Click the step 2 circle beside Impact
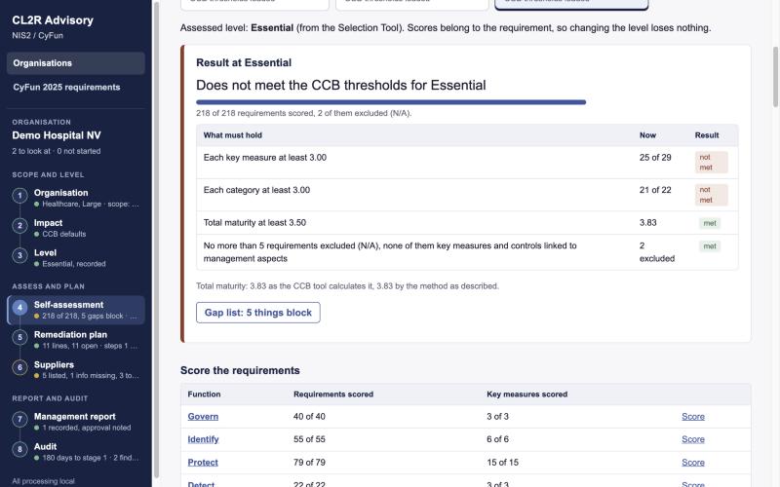This screenshot has width=780, height=487. pos(19,226)
